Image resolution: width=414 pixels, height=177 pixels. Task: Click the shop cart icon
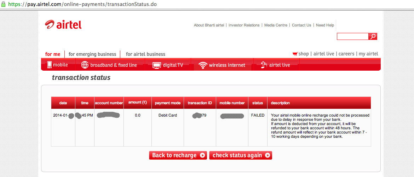coord(295,54)
